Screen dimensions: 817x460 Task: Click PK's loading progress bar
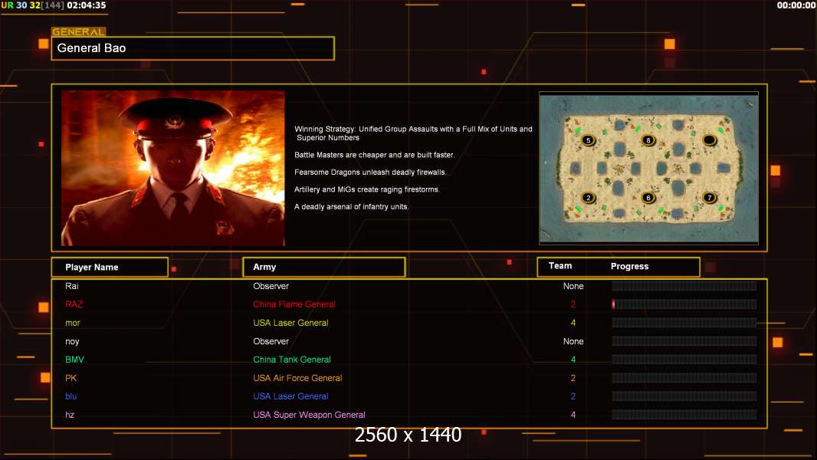pos(684,378)
